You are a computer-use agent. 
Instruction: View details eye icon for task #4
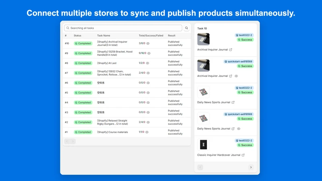148,103
